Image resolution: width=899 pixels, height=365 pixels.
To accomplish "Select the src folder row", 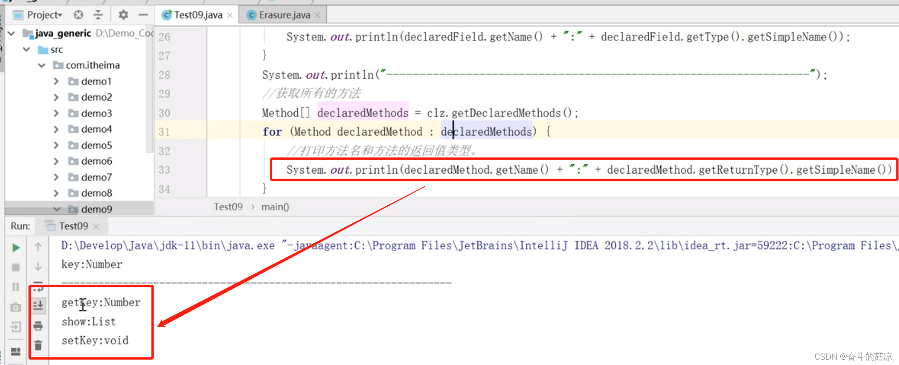I will (79, 49).
